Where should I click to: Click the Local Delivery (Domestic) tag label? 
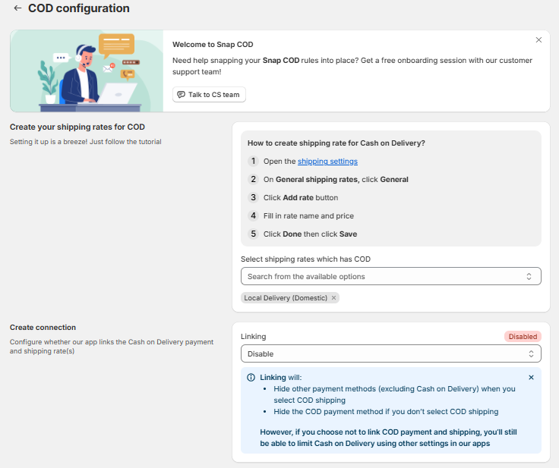click(286, 298)
